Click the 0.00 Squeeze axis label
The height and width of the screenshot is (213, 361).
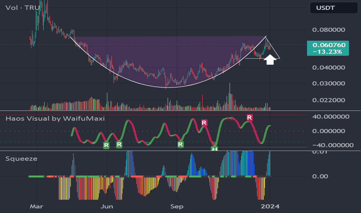320,176
